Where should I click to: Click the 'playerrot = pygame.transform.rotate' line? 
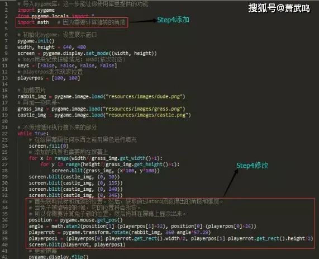120,232
